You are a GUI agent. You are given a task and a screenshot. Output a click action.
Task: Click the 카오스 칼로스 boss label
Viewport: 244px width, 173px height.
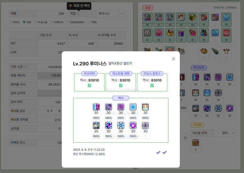[x=152, y=73]
